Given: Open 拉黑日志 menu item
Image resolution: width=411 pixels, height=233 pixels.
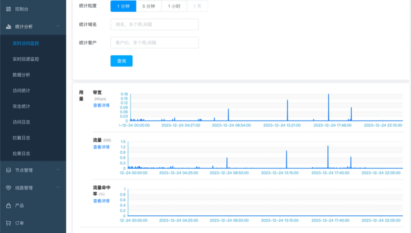Looking at the screenshot, I should 33,153.
